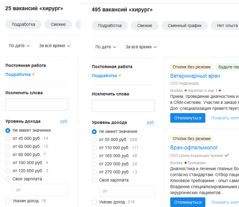Click the lightning icon beside right Подработка link
239x207 pixels.
point(120,76)
